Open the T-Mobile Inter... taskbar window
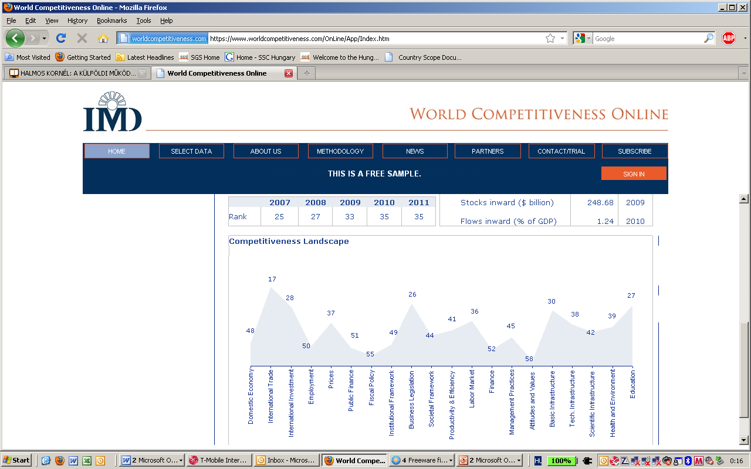Viewport: 751px width, 469px height. [x=219, y=461]
